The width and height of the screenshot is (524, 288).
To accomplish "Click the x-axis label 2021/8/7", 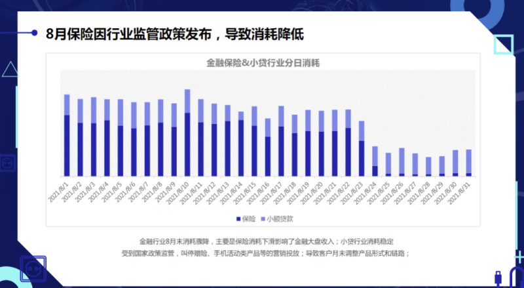I will [x=138, y=192].
